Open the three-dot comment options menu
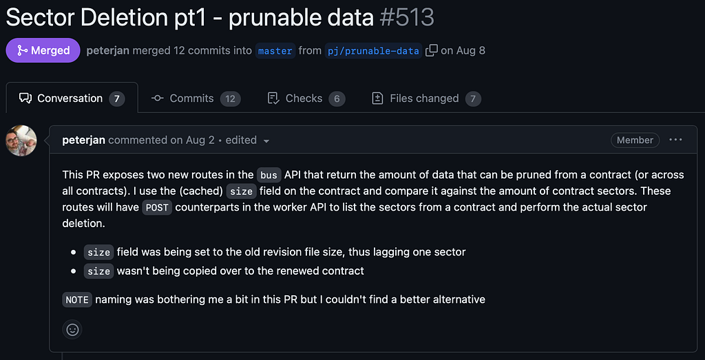Viewport: 705px width, 360px height. pyautogui.click(x=675, y=140)
